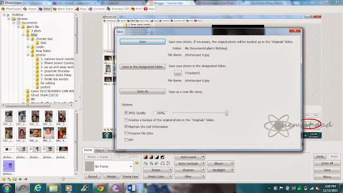Image resolution: width=343 pixels, height=193 pixels.
Task: Click Save in the designated folder
Action: (x=143, y=66)
